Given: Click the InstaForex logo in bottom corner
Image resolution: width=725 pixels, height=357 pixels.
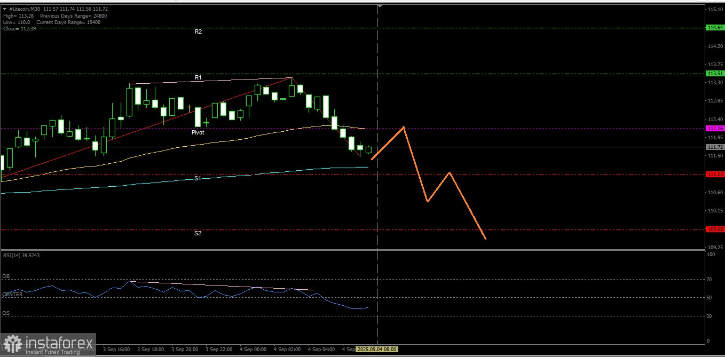Looking at the screenshot, I should point(48,345).
